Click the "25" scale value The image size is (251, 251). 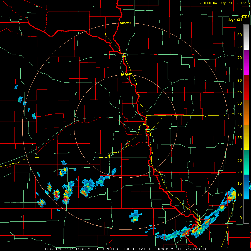pos(240,160)
